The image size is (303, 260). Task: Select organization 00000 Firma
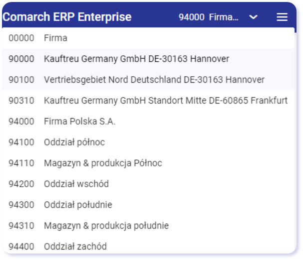point(148,38)
